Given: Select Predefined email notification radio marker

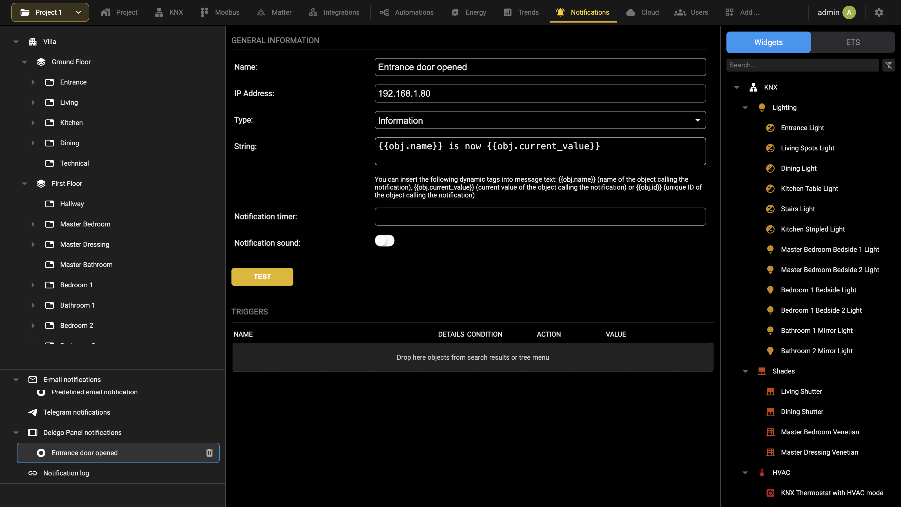Looking at the screenshot, I should click(41, 392).
